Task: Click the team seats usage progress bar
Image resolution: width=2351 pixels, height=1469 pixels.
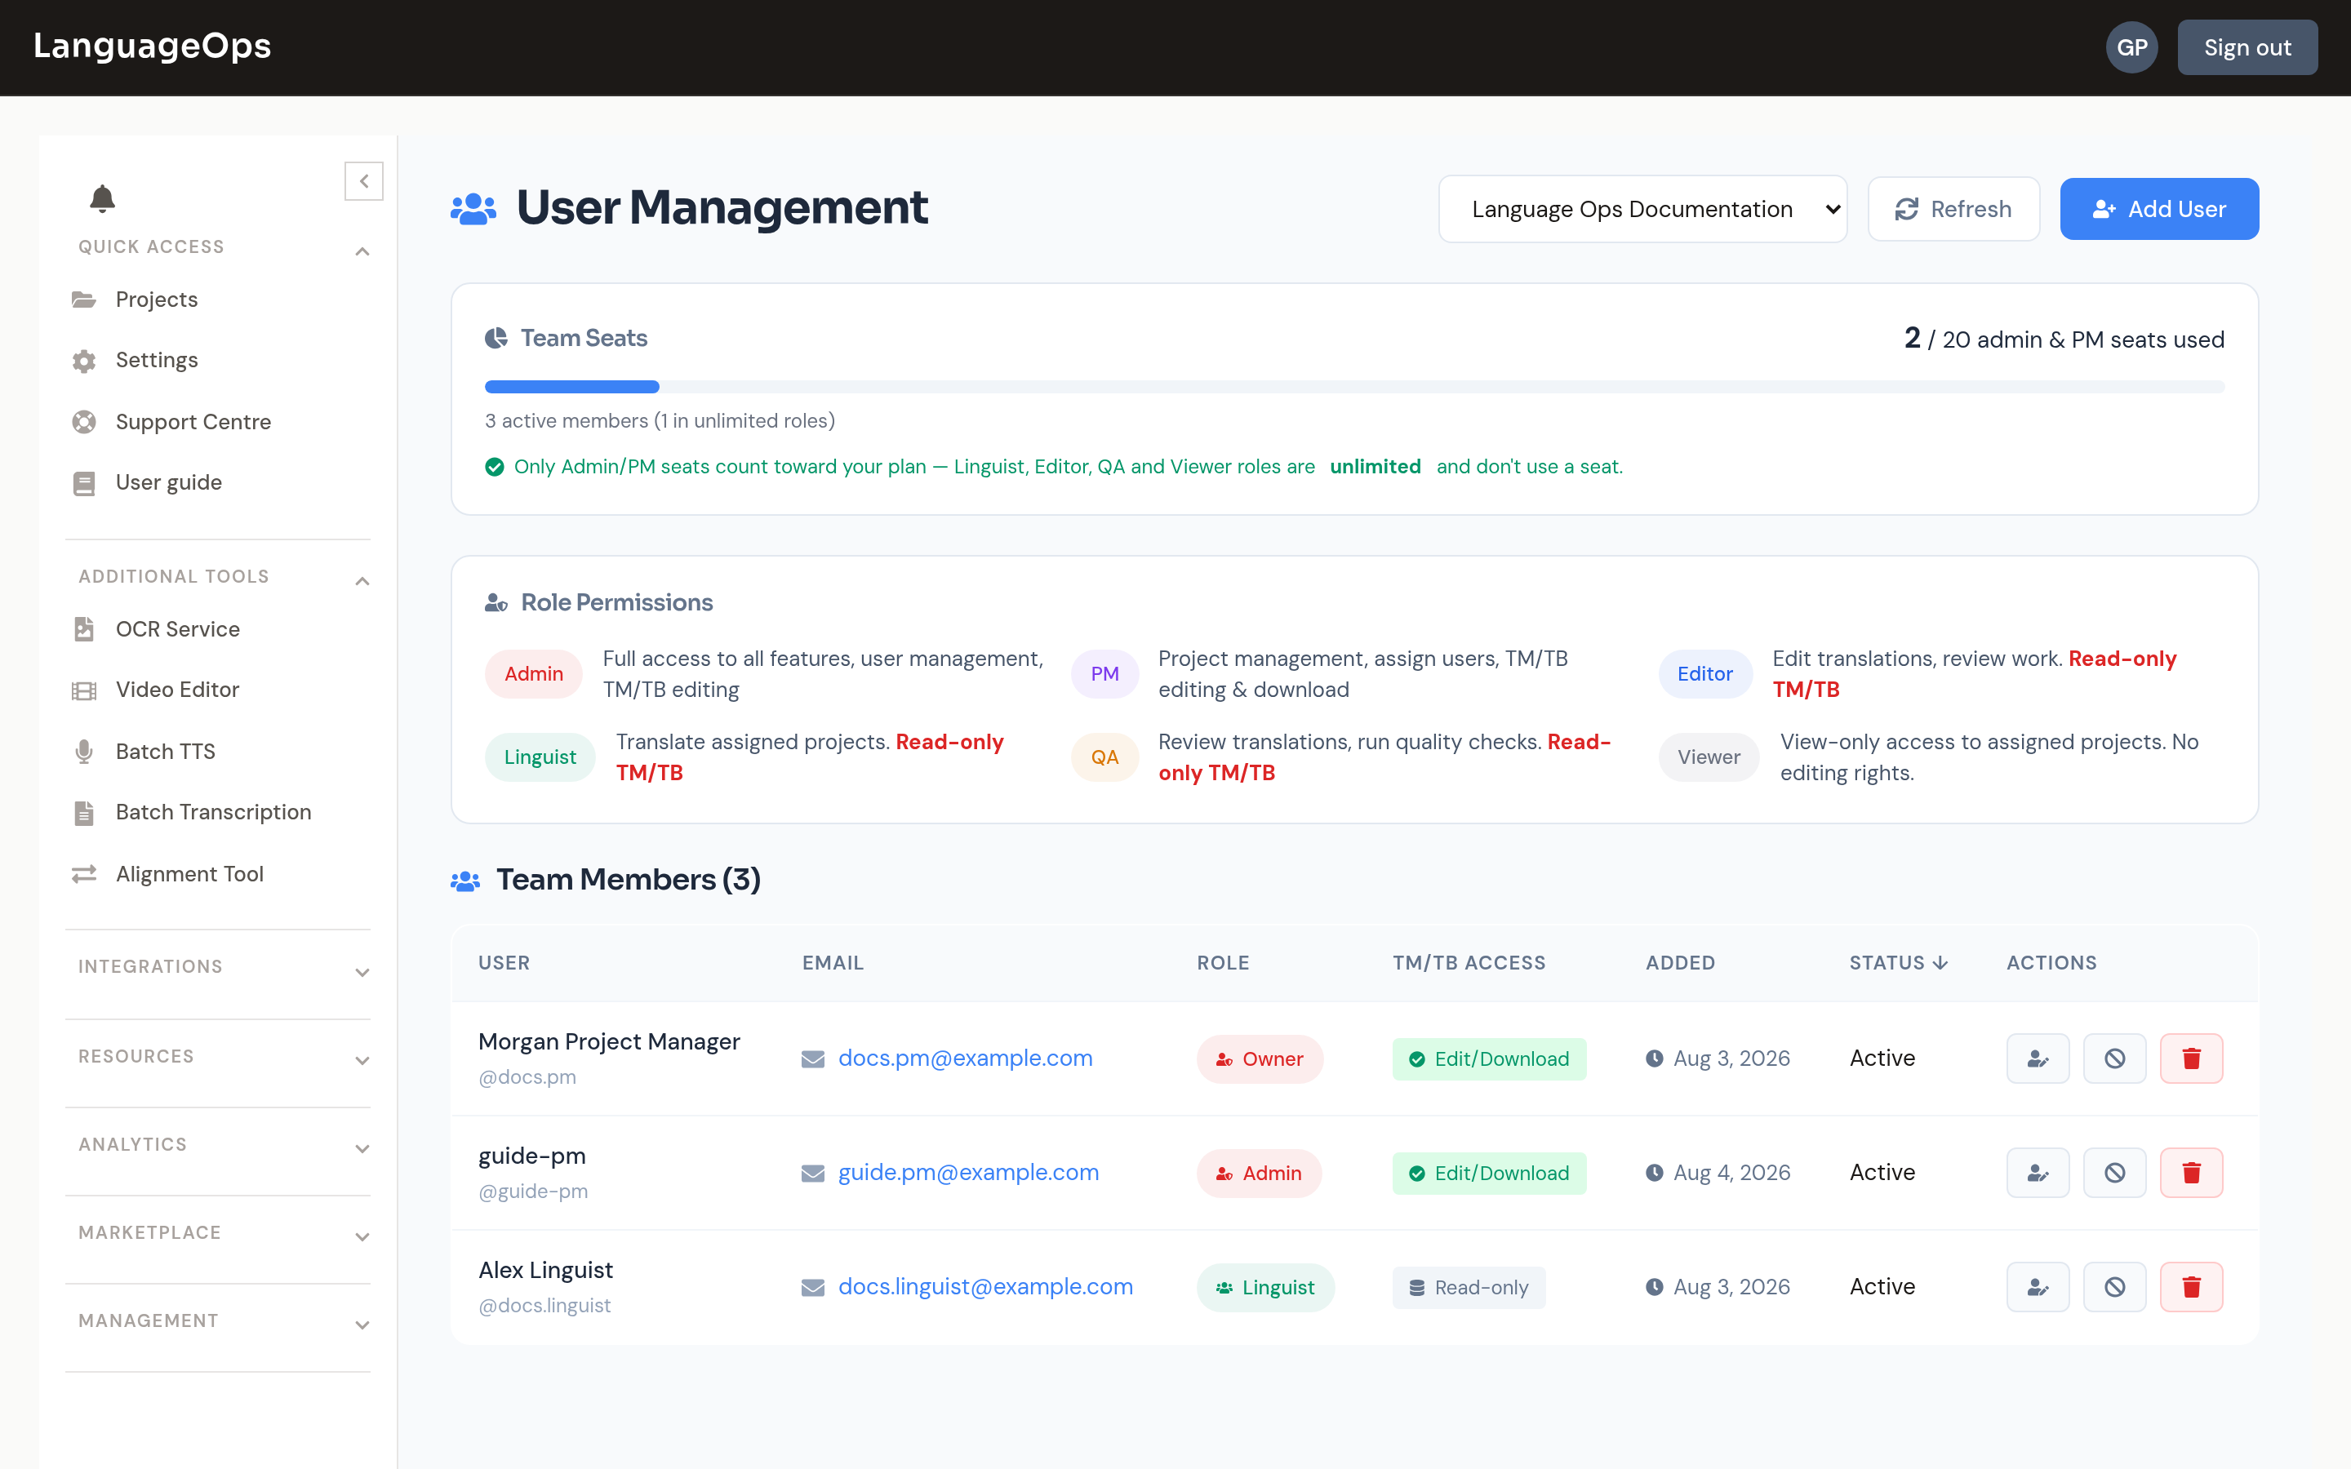Action: point(1354,387)
